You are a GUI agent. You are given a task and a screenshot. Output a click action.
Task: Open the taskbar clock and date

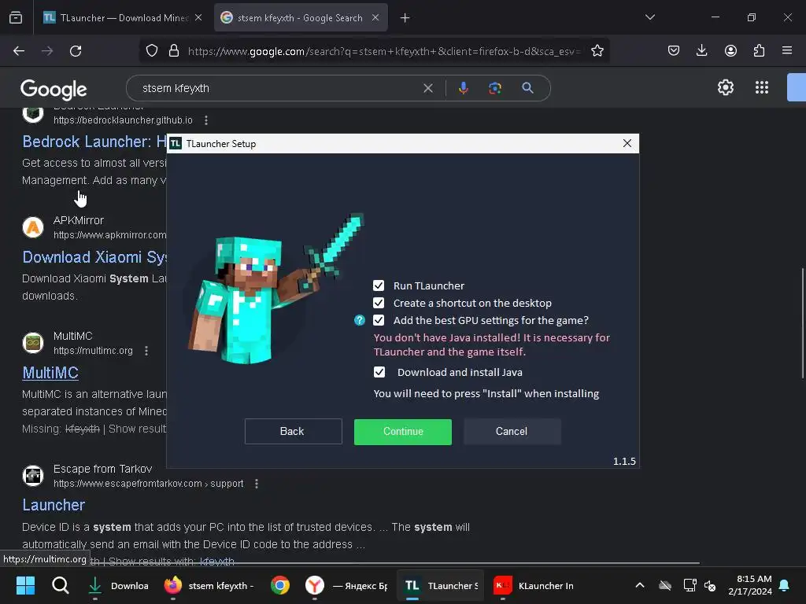[x=750, y=585]
